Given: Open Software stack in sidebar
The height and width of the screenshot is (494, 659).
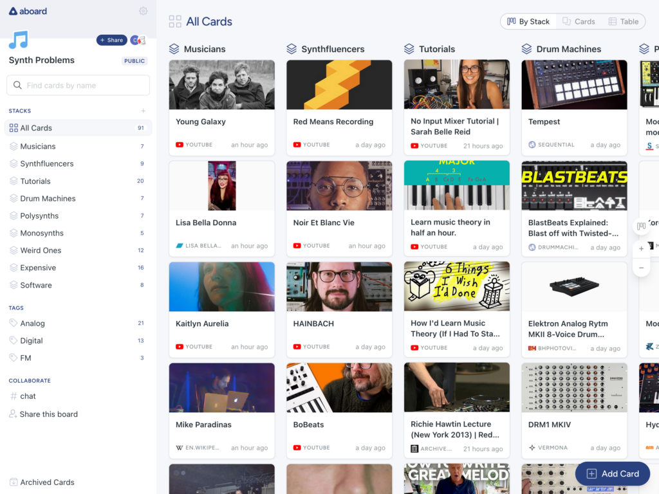Looking at the screenshot, I should click(x=78, y=285).
